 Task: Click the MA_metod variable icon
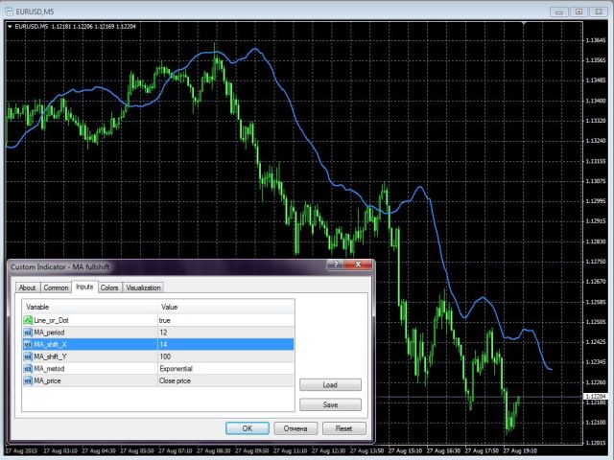[28, 368]
